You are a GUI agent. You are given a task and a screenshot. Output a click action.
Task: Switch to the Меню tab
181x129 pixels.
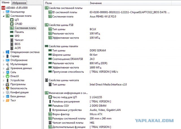tap(6, 3)
